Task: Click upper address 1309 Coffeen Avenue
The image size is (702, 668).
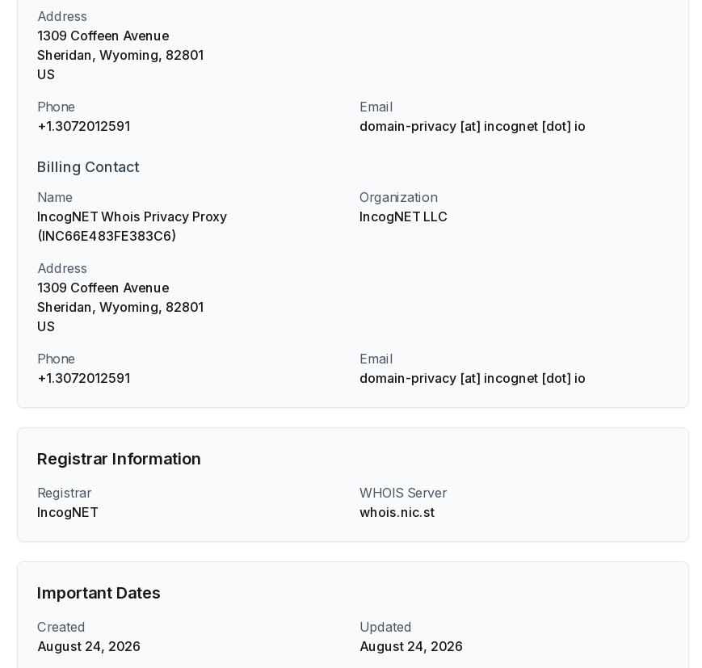Action: pyautogui.click(x=103, y=36)
